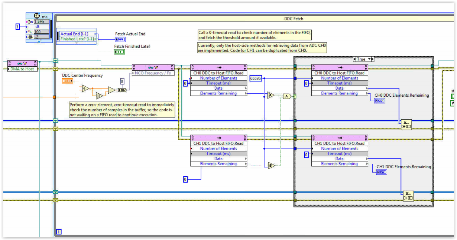The image size is (457, 240).
Task: Select the DDC Center Frequency DBL terminal
Action: pyautogui.click(x=67, y=81)
